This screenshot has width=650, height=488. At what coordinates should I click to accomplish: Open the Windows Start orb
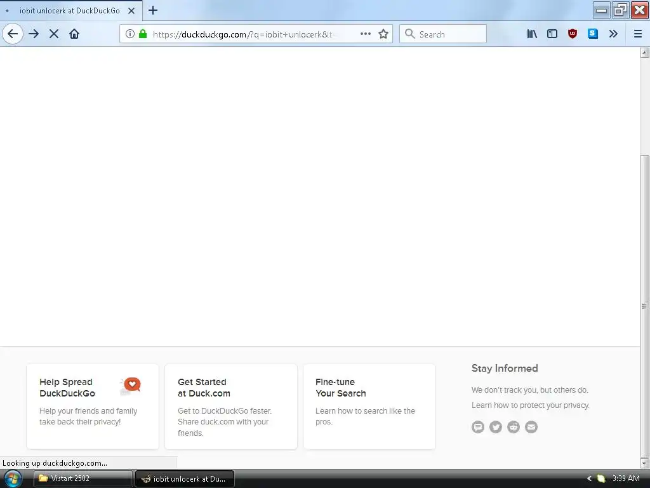[12, 478]
